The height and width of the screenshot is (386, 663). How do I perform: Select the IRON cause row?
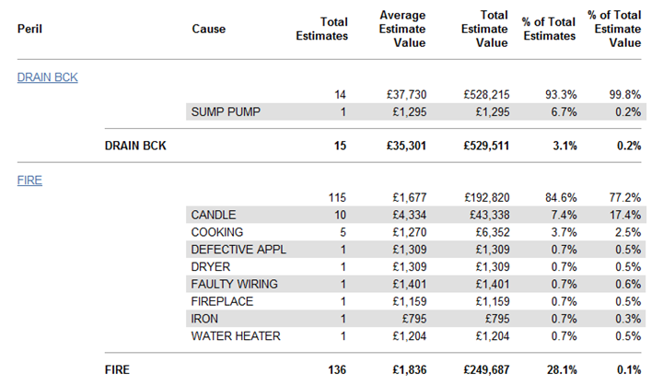[x=205, y=319]
